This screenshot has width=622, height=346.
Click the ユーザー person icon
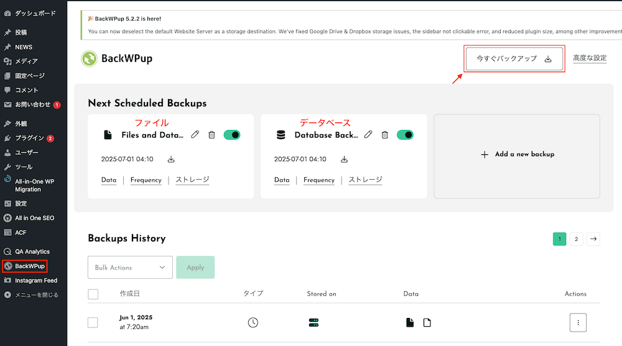[7, 152]
